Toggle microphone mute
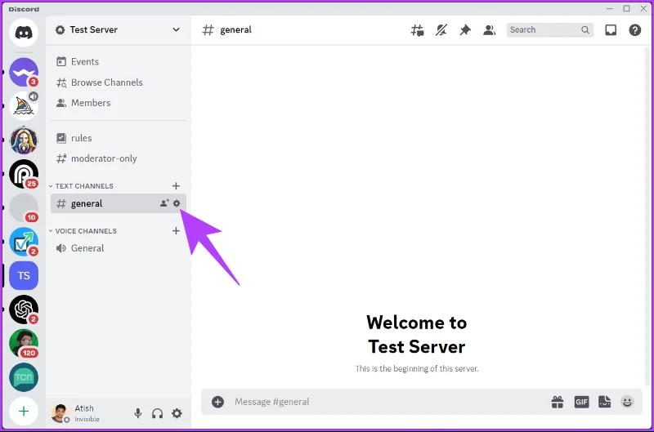Viewport: 654px width, 432px height. pyautogui.click(x=138, y=413)
